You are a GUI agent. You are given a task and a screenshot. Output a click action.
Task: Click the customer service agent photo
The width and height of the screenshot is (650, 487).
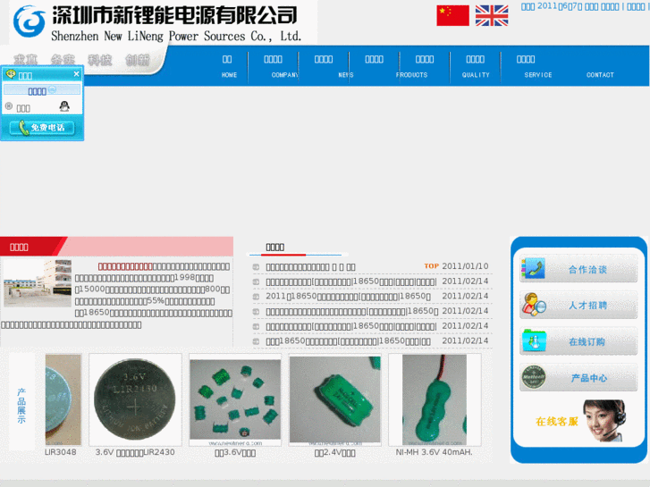(x=604, y=420)
